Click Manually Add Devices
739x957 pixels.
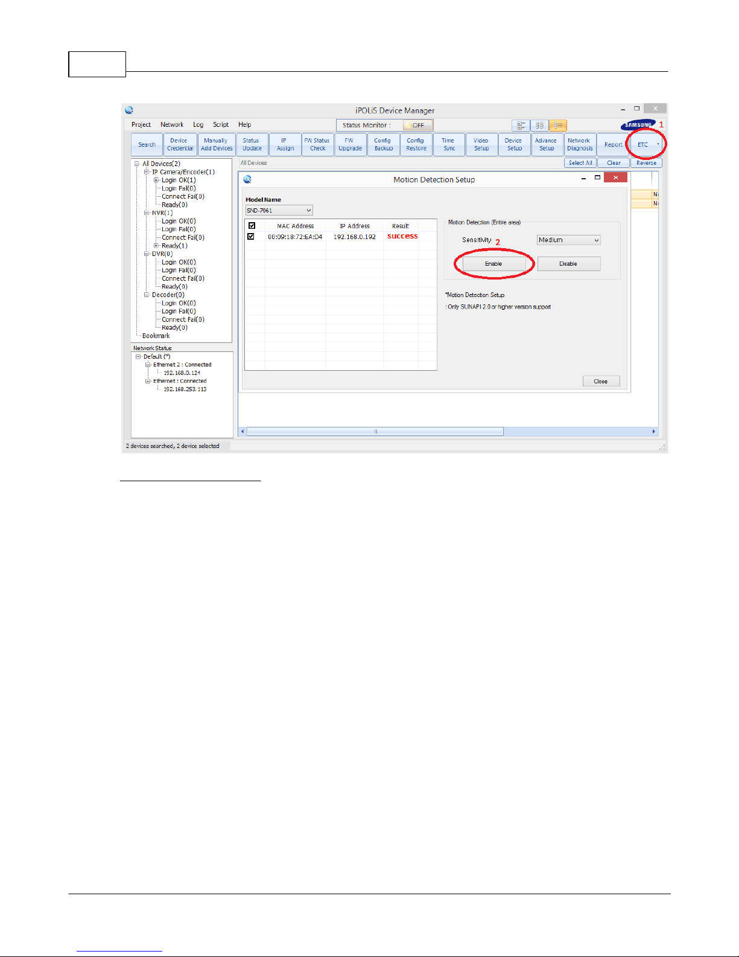(217, 145)
